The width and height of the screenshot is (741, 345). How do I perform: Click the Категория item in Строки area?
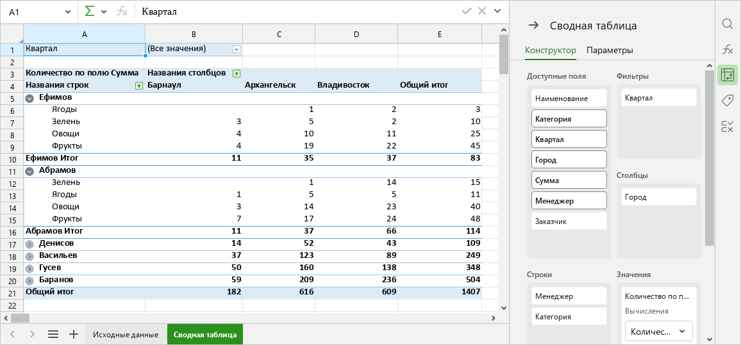coord(569,317)
